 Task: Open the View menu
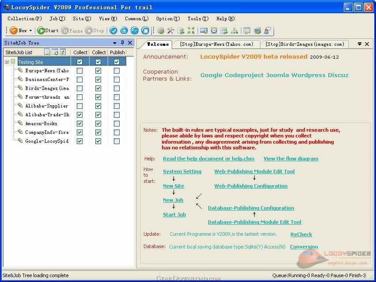pos(108,19)
